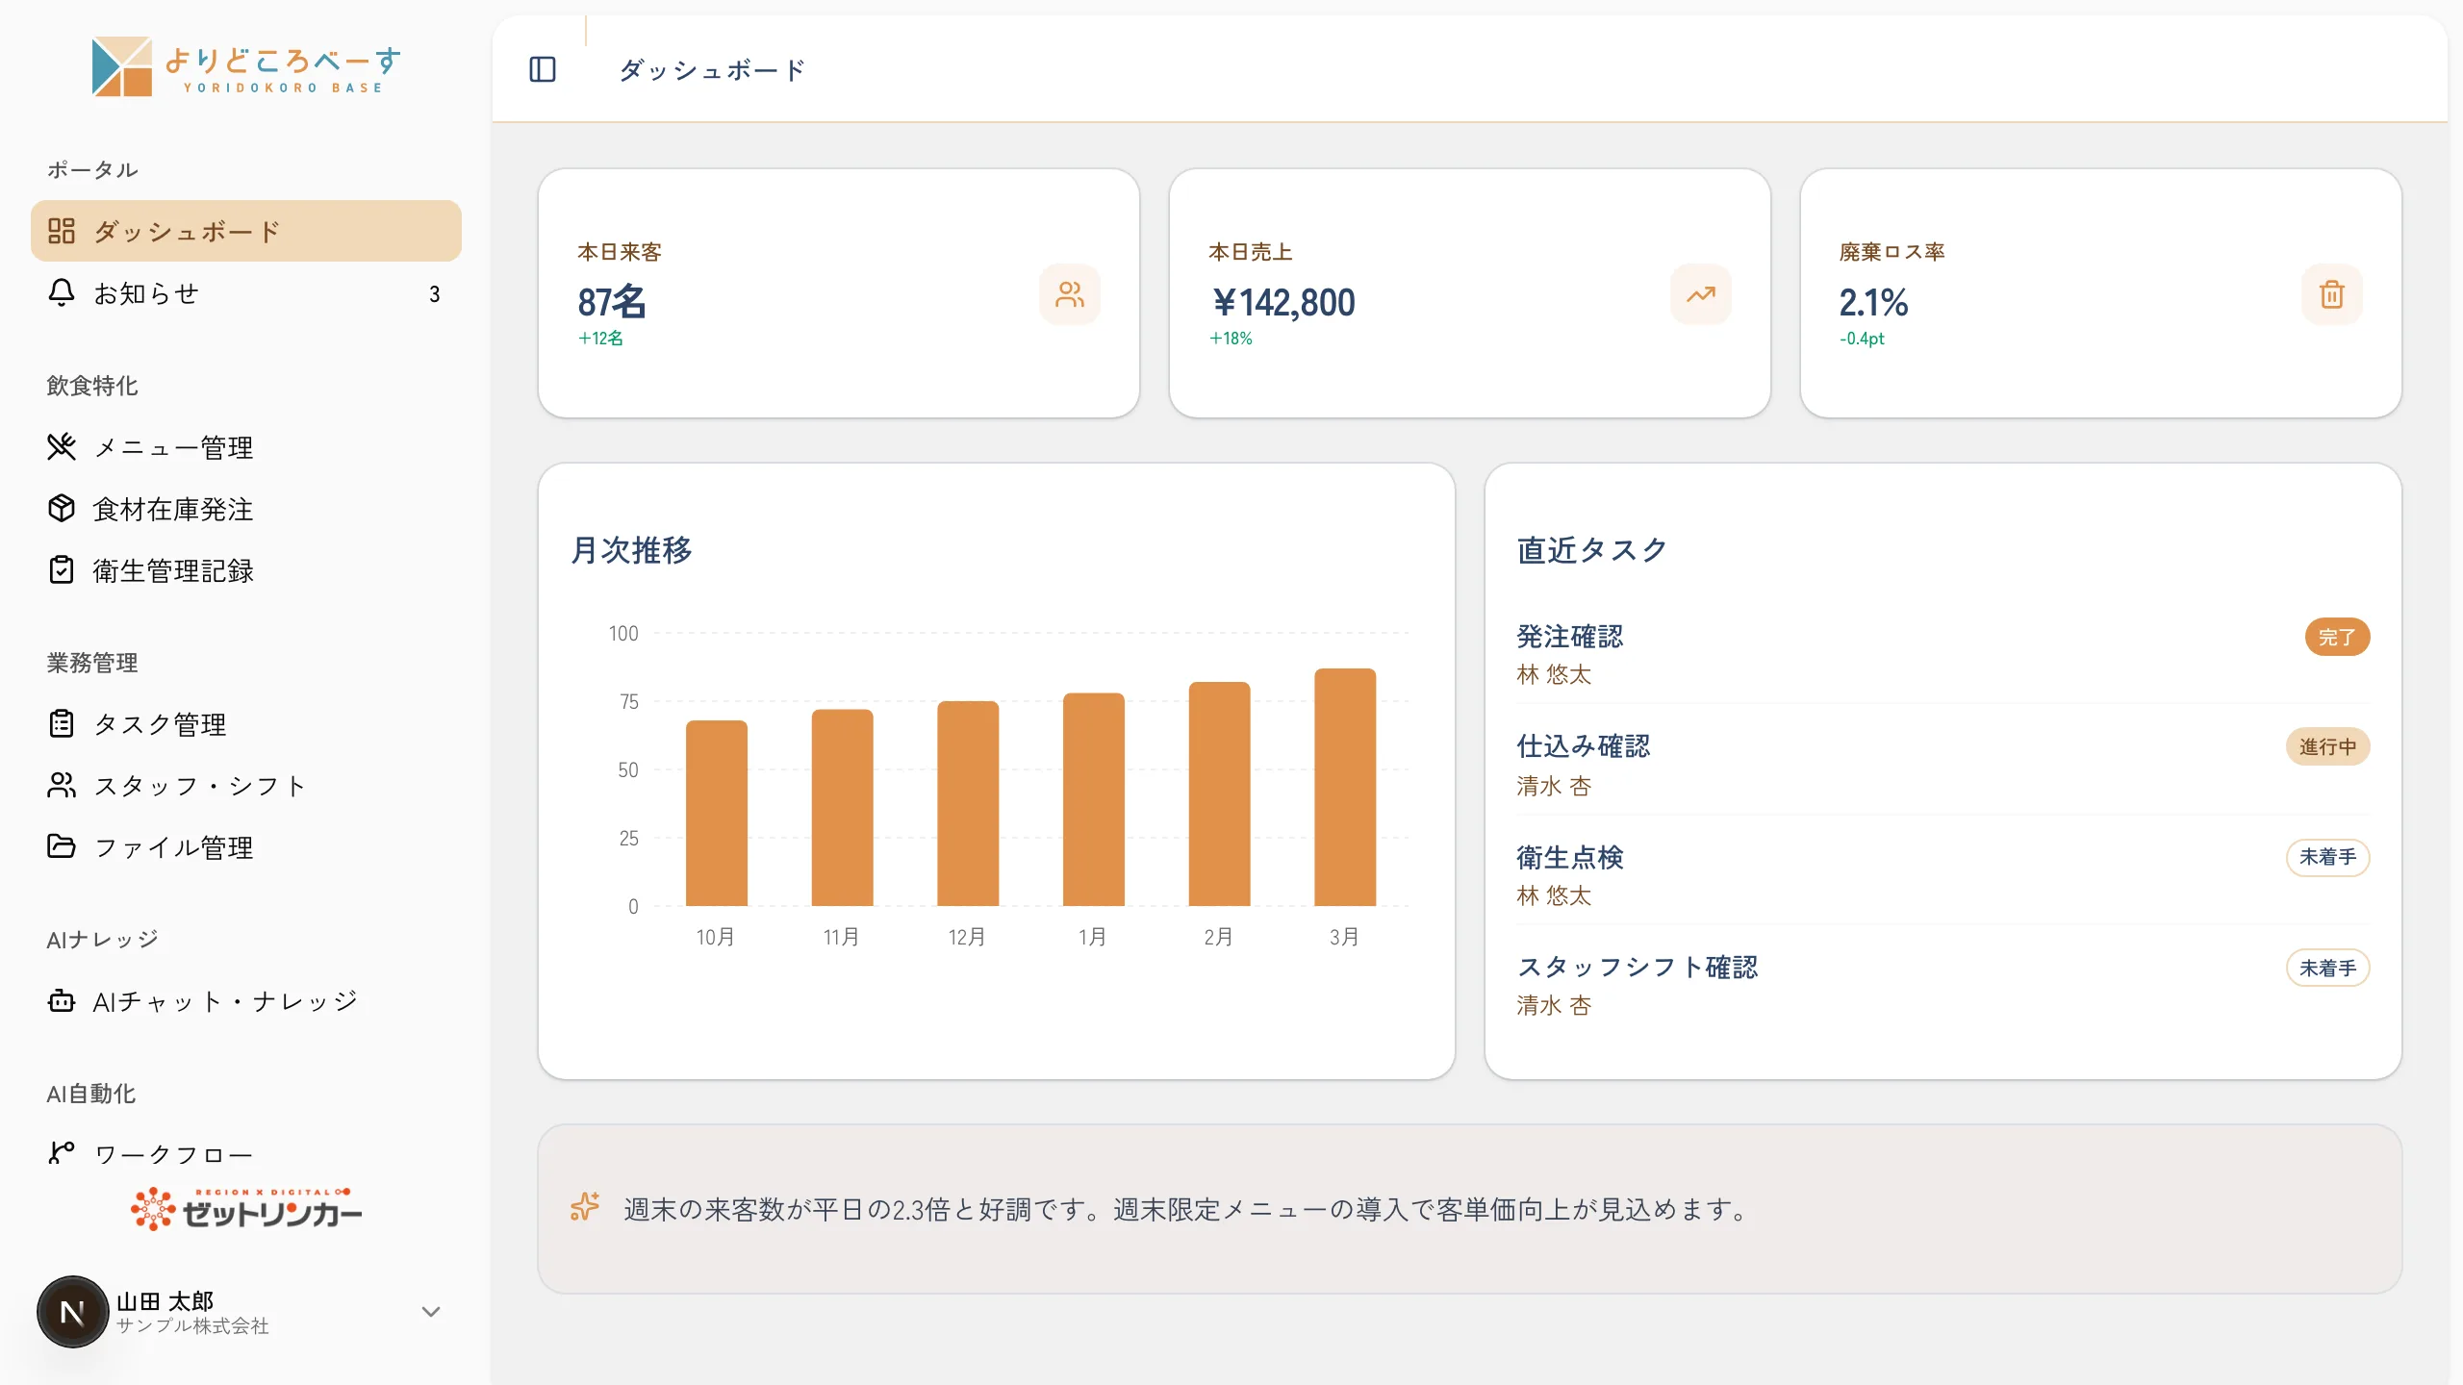
Task: Click the 食材在庫発注 box icon
Action: pyautogui.click(x=62, y=508)
